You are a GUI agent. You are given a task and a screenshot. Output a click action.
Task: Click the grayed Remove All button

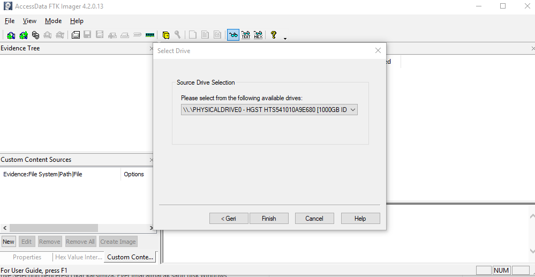point(80,242)
